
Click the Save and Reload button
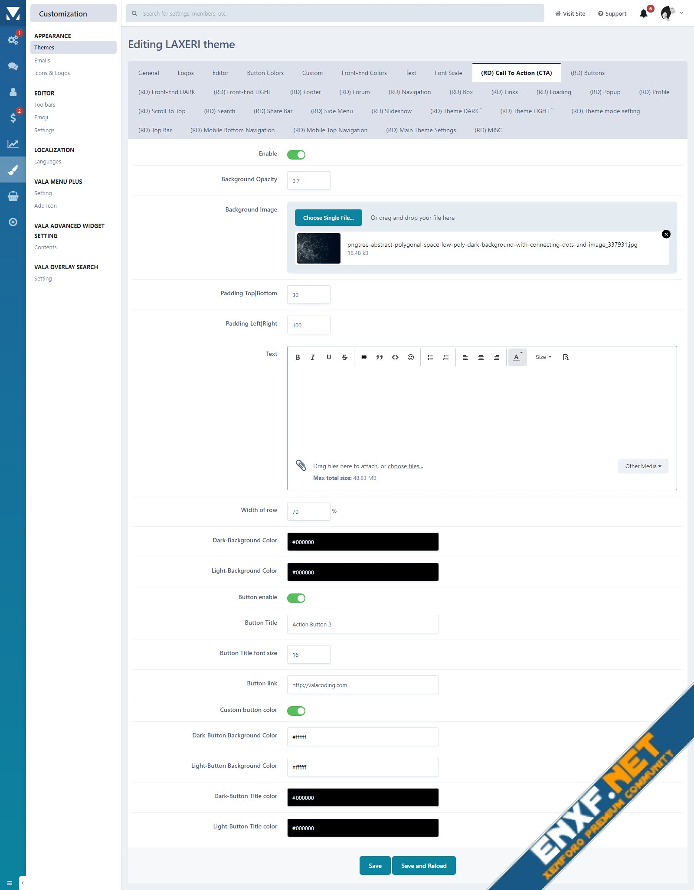point(423,866)
